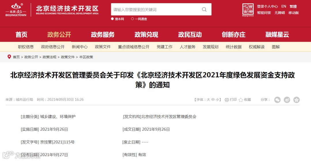Share article via WeChat icon

277,100
